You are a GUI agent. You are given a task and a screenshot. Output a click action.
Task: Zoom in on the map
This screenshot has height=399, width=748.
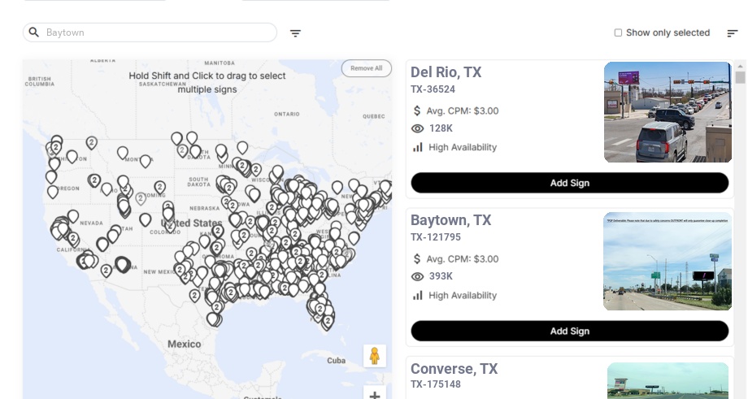click(x=375, y=395)
